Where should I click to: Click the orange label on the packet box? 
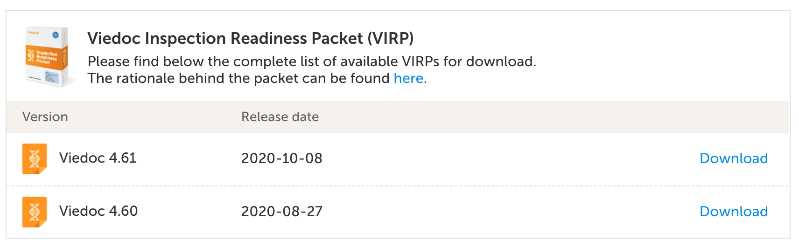point(45,57)
